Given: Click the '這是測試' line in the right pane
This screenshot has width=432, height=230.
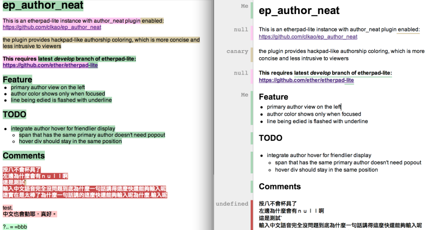Looking at the screenshot, I should click(271, 218).
